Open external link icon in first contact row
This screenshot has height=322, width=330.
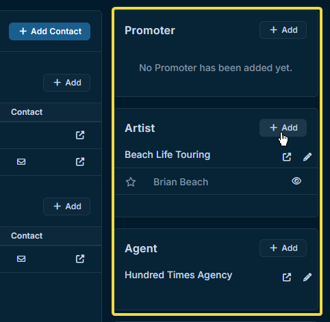coord(80,135)
